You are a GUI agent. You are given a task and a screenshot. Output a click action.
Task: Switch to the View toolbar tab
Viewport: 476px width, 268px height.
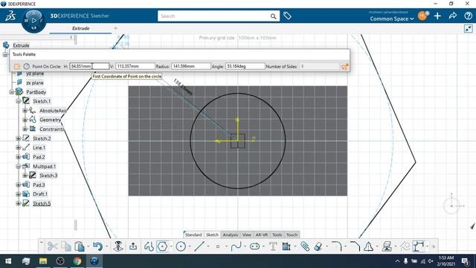click(x=246, y=234)
